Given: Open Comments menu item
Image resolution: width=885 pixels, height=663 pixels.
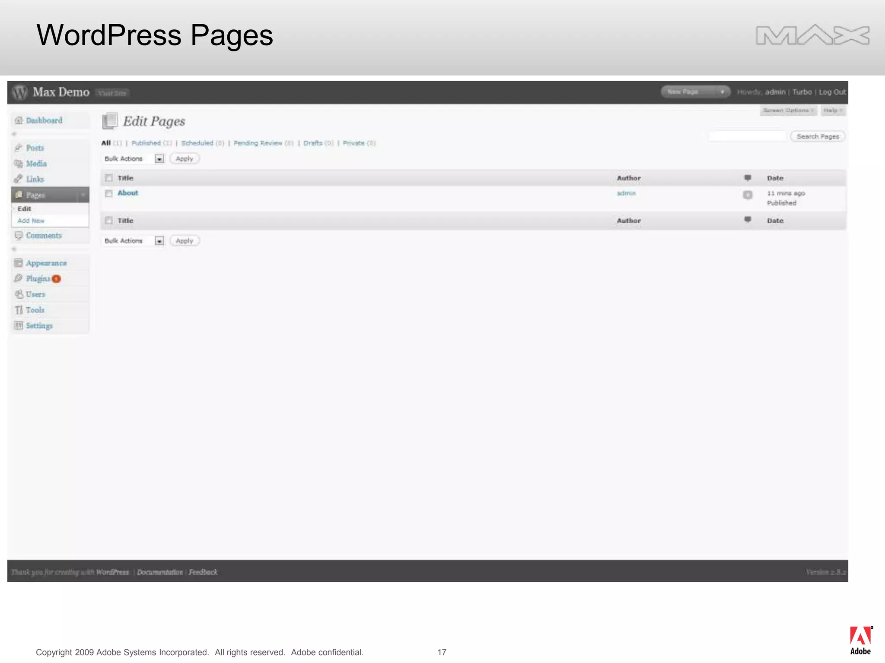Looking at the screenshot, I should point(44,235).
